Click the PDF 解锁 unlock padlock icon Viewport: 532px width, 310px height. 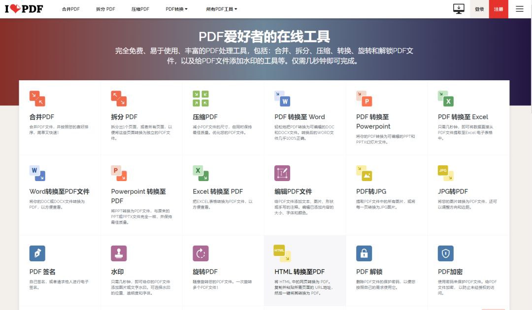pos(364,253)
